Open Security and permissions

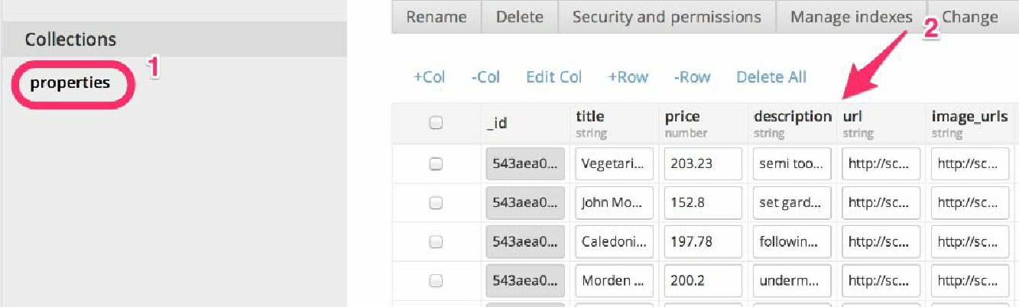667,17
